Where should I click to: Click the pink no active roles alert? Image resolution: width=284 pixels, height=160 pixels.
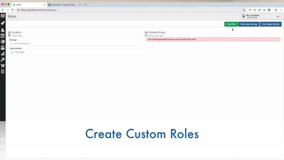213,40
